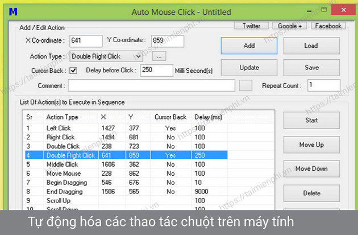Screen dimensions: 358x235
Task: Select the Begin Dragging row
Action: coord(126,183)
